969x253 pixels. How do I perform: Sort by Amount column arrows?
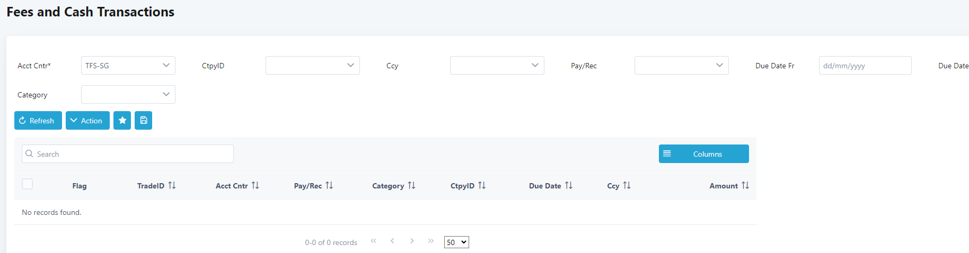745,185
